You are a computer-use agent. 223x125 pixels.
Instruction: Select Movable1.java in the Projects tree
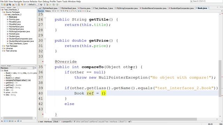tap(15, 22)
